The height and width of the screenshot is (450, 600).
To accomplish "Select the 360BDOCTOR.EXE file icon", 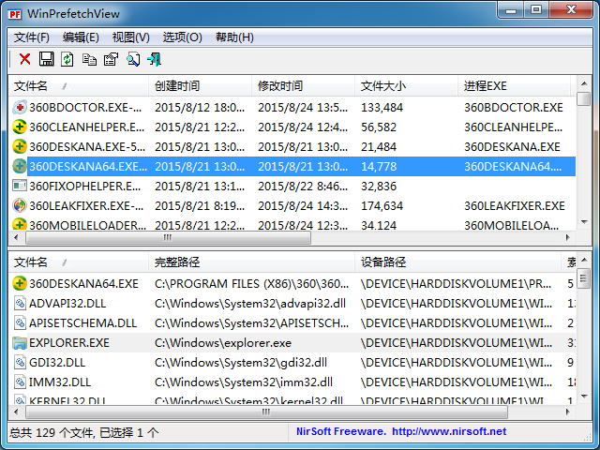I will 20,108.
